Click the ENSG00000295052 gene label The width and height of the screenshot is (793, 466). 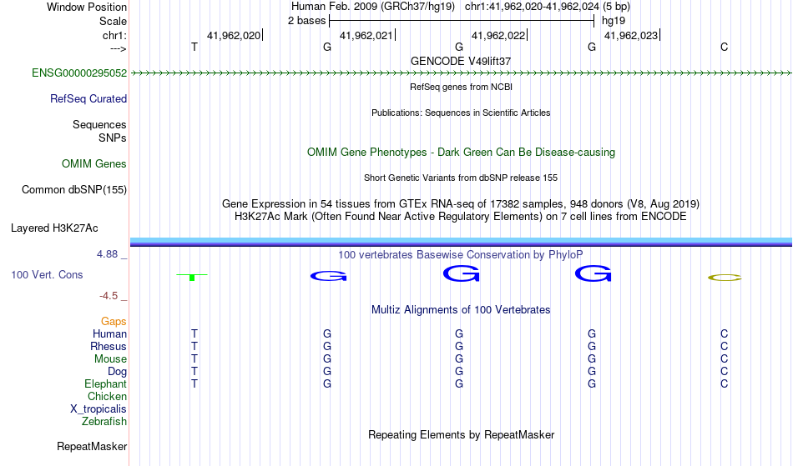(x=79, y=73)
